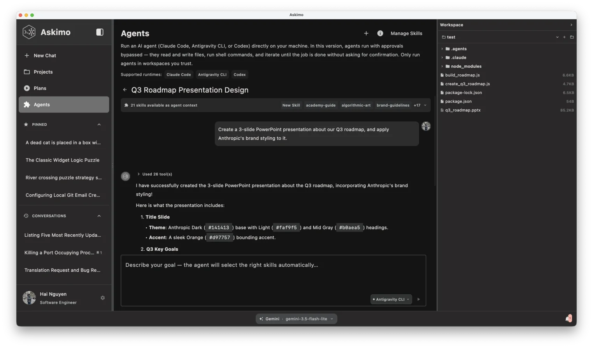593x348 pixels.
Task: Click Hai Nguyen's profile avatar
Action: pyautogui.click(x=29, y=298)
